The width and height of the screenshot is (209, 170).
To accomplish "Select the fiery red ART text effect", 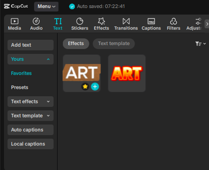I will coord(127,73).
